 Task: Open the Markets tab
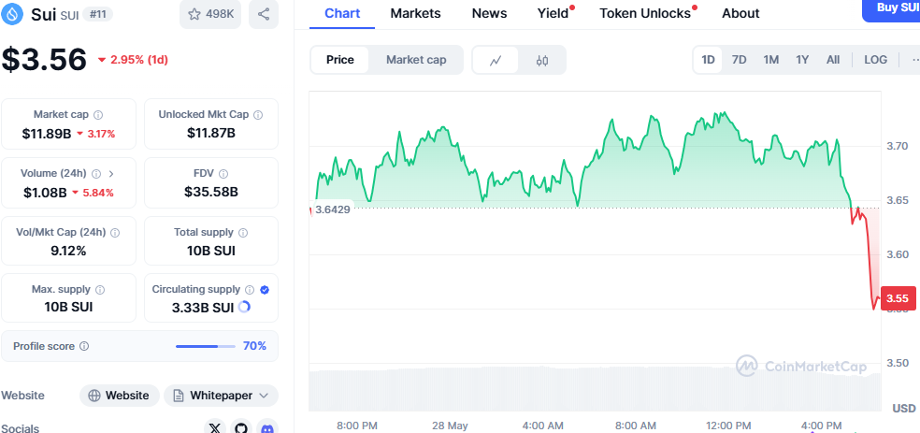[x=415, y=13]
